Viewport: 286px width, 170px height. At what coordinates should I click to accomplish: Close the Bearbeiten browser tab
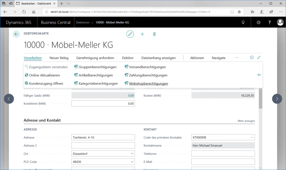(x=54, y=3)
